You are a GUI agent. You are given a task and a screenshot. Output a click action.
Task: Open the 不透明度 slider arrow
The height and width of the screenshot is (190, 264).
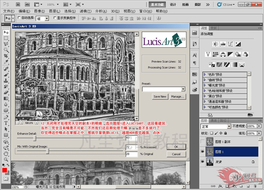pyautogui.click(x=259, y=126)
